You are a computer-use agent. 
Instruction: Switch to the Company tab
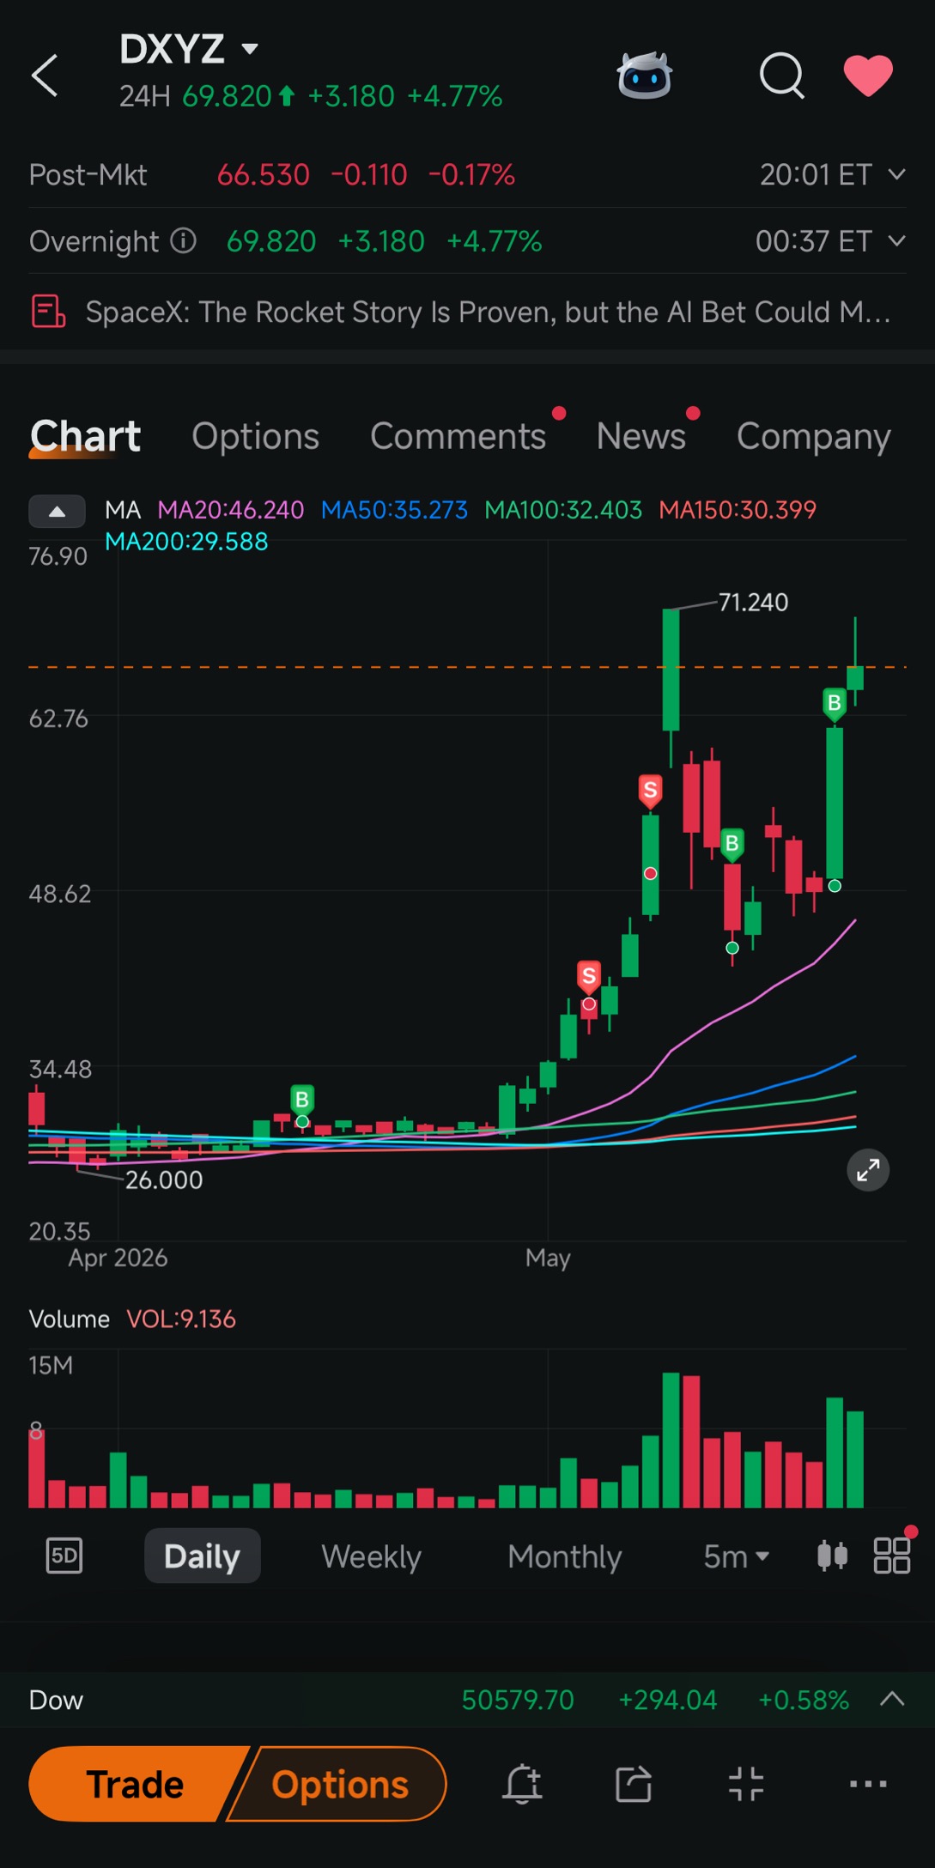pos(813,436)
